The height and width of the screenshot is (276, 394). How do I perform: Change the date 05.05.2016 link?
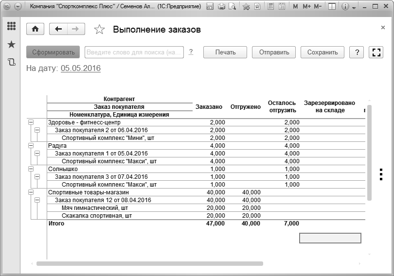click(81, 68)
